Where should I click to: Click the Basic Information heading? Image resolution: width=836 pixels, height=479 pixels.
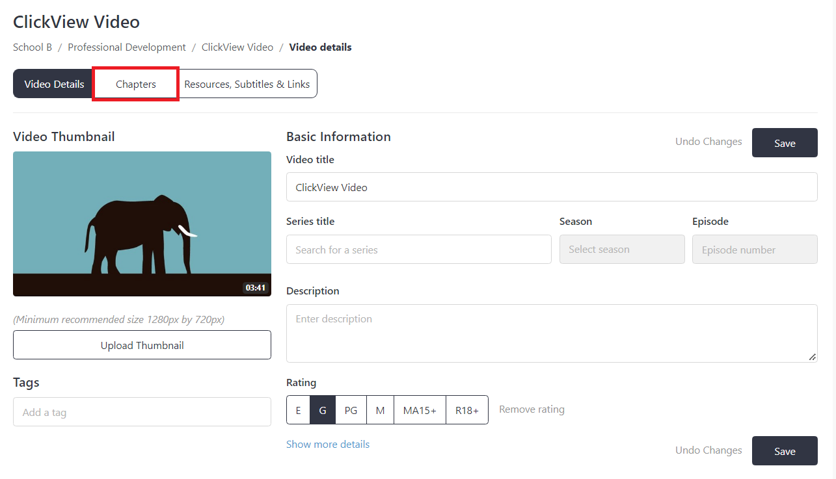[338, 136]
